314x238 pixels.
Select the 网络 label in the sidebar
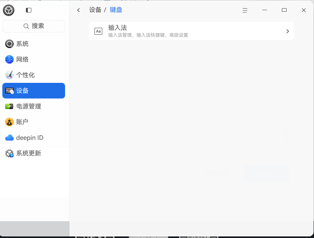22,59
